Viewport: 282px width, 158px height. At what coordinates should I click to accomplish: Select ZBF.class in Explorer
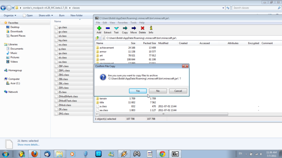click(64, 66)
